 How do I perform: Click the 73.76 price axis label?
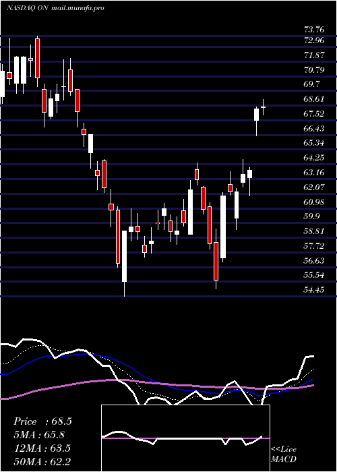tap(314, 30)
